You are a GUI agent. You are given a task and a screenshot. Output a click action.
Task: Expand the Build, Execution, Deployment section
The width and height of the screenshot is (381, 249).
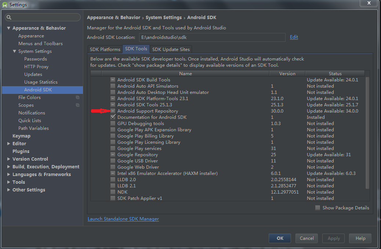click(x=9, y=167)
